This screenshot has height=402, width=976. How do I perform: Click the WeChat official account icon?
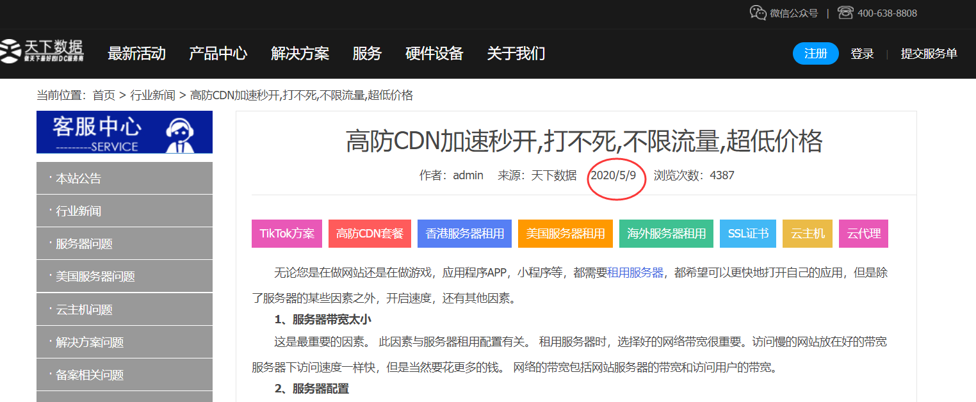click(x=758, y=13)
